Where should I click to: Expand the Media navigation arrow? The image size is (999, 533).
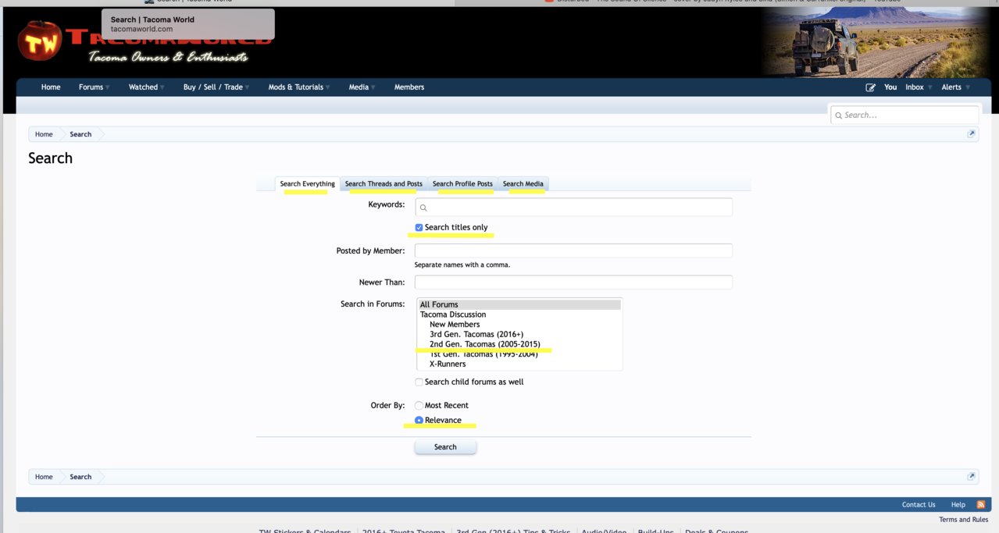tap(373, 87)
